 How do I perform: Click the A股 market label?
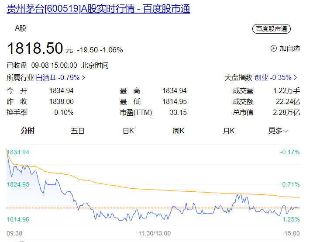pyautogui.click(x=21, y=28)
